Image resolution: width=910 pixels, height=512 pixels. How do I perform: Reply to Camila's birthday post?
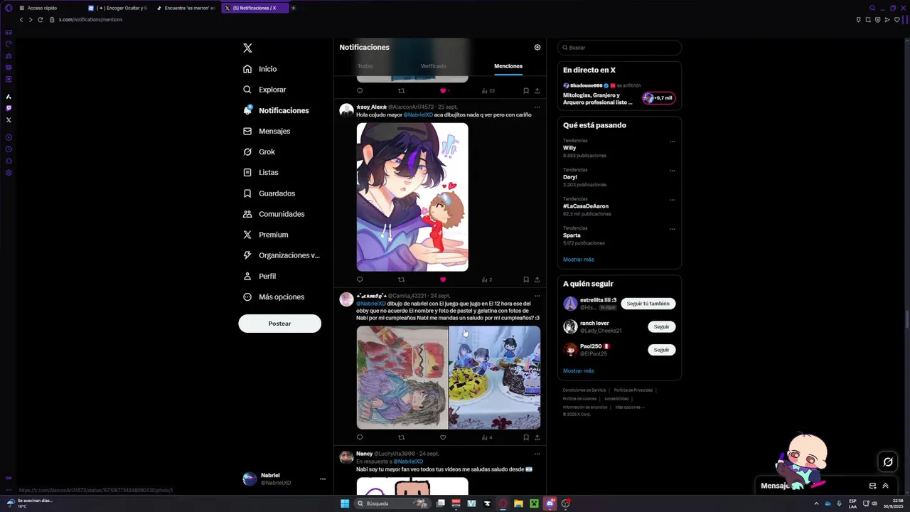(x=360, y=437)
